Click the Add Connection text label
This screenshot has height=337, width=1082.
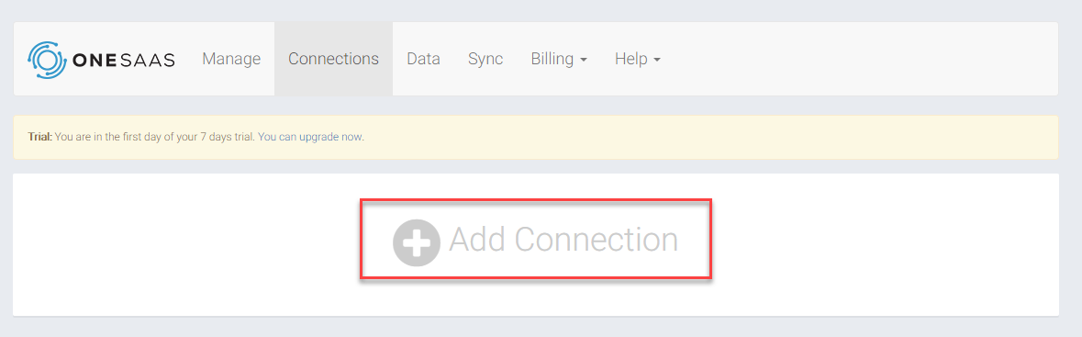click(x=563, y=240)
